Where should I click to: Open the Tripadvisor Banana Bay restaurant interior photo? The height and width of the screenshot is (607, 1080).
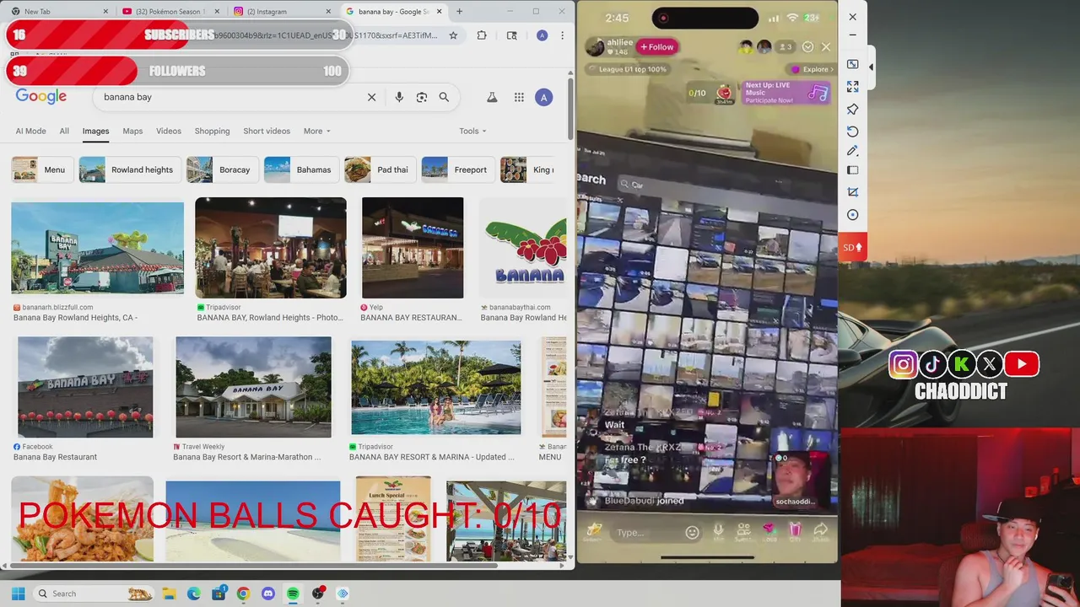click(x=271, y=248)
